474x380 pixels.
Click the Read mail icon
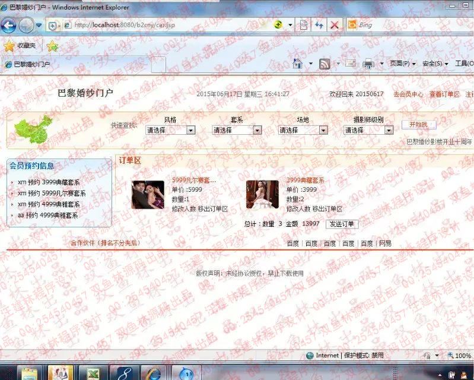pyautogui.click(x=351, y=63)
